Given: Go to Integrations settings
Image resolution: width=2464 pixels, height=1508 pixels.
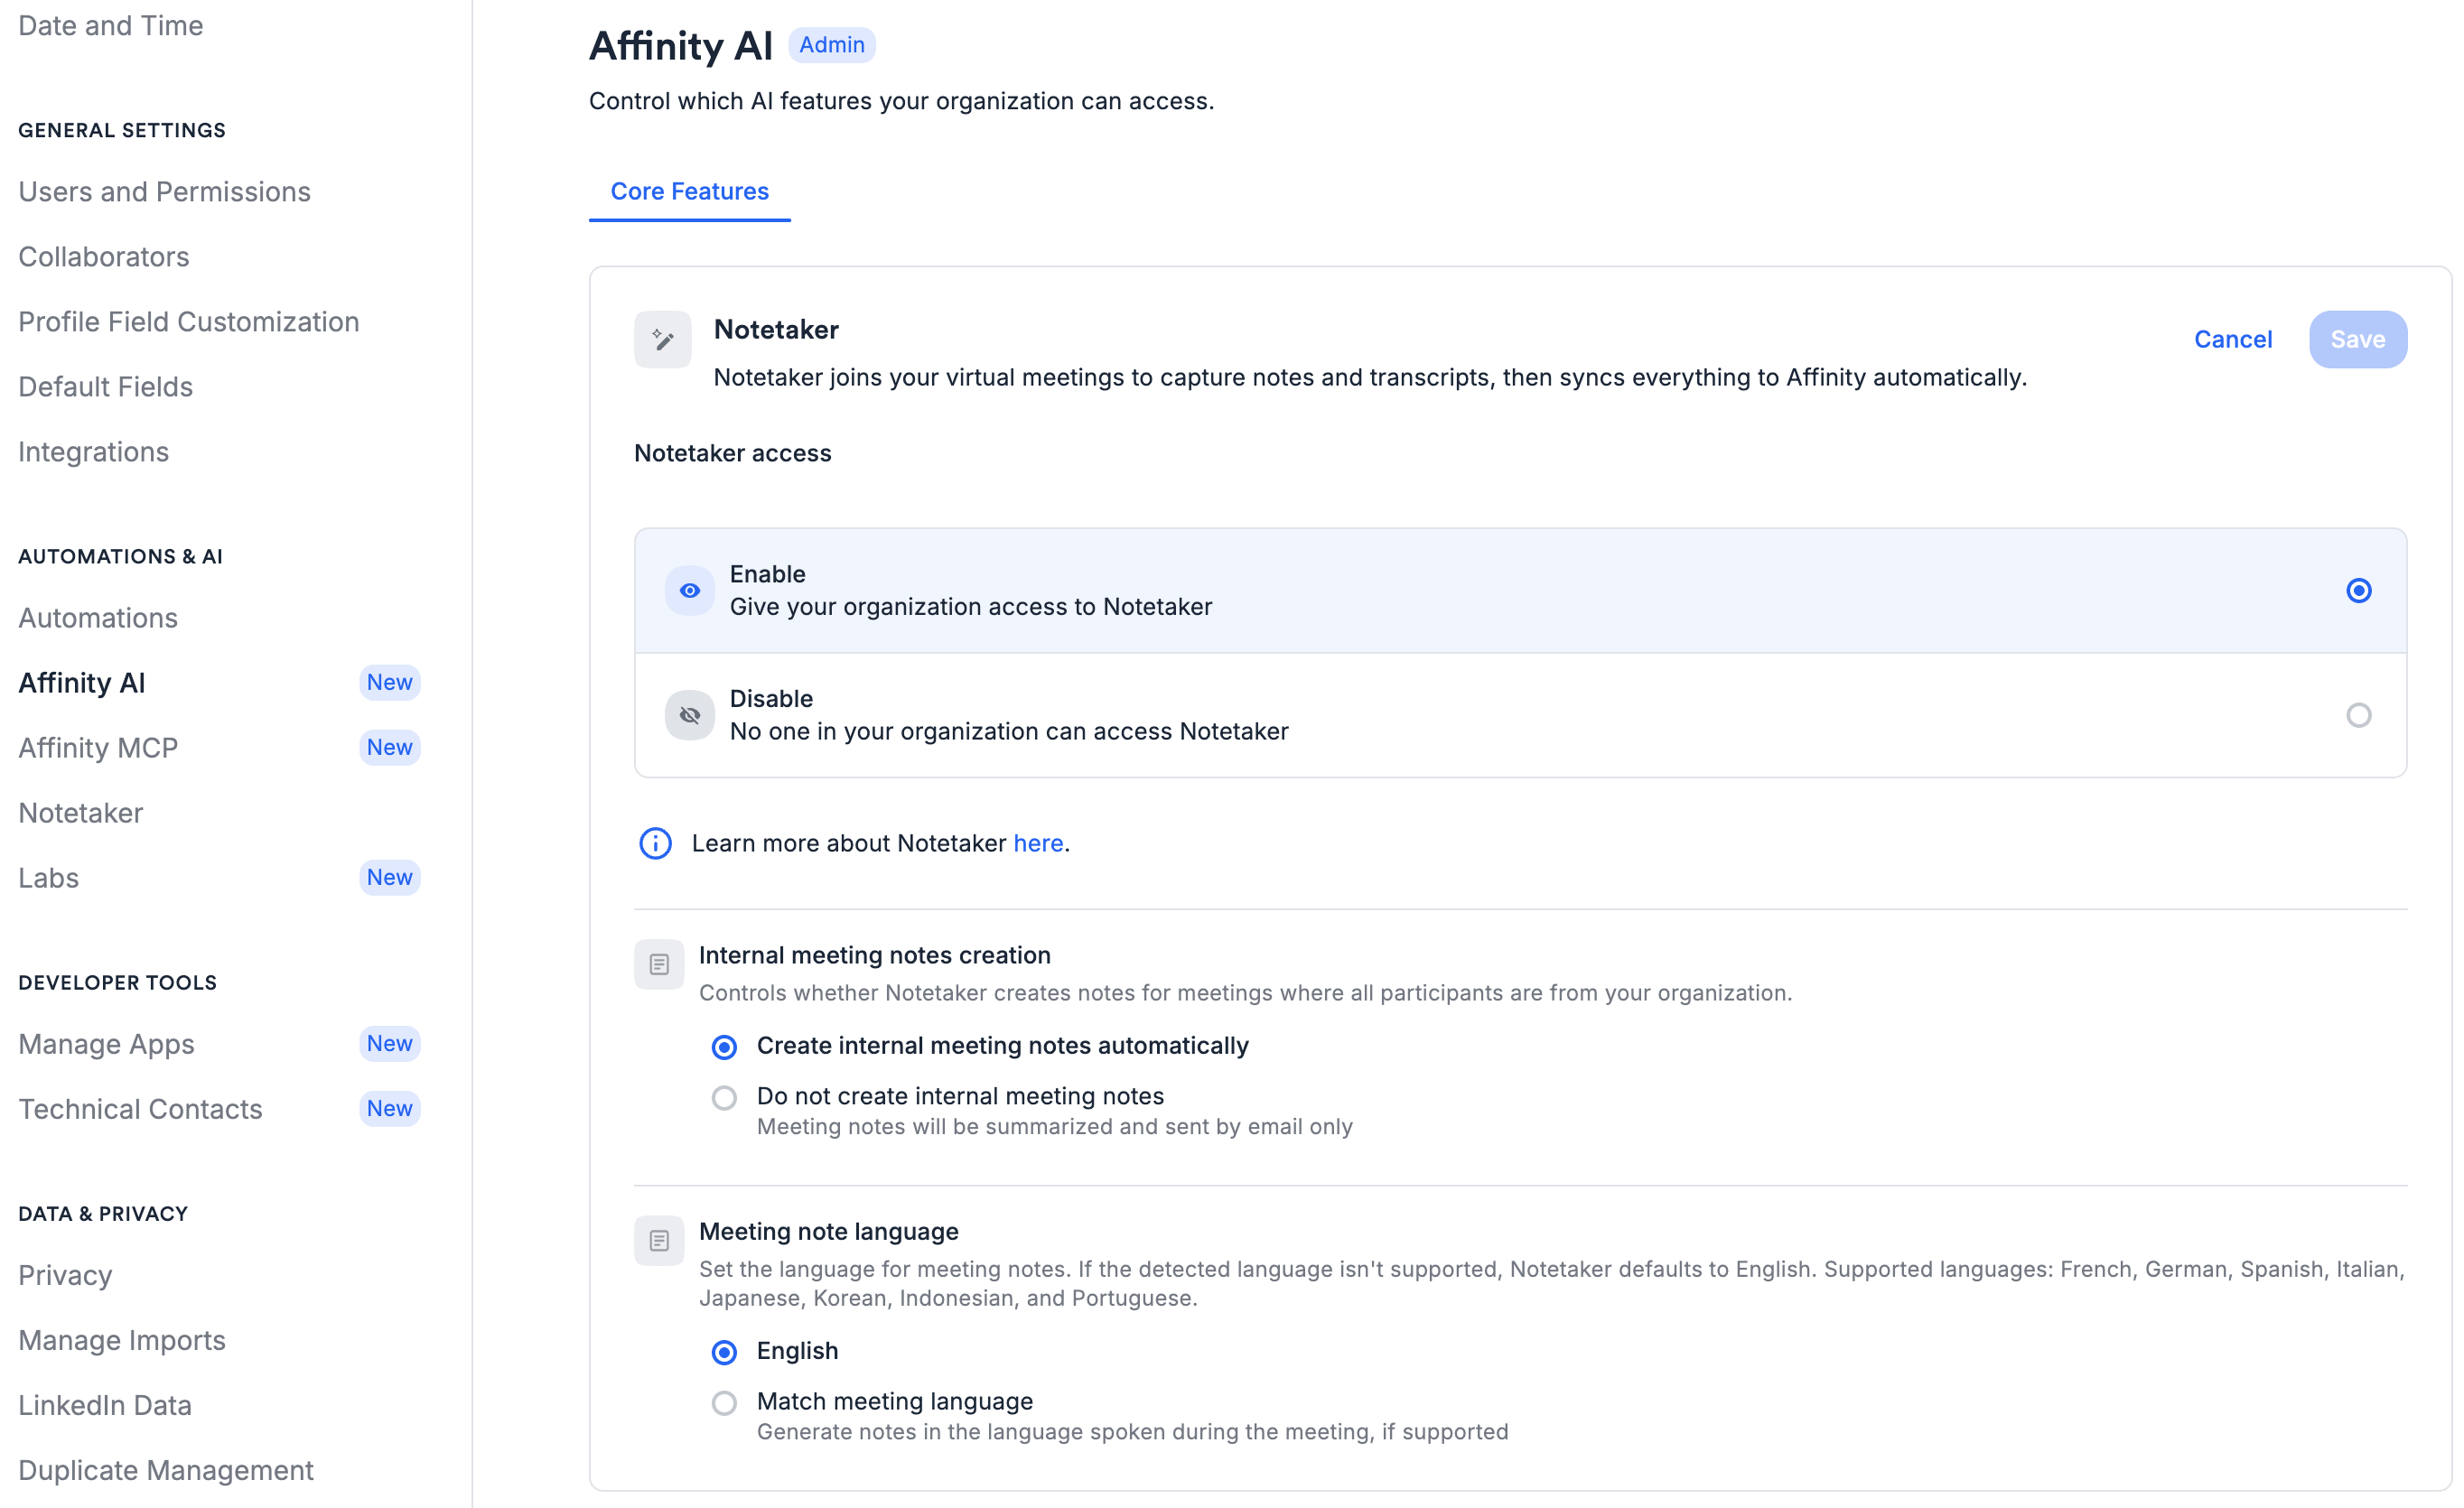Looking at the screenshot, I should tap(94, 451).
